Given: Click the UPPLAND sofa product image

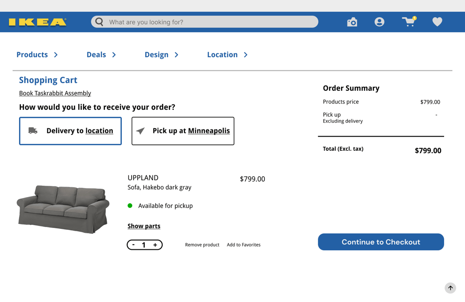Looking at the screenshot, I should coord(63,209).
